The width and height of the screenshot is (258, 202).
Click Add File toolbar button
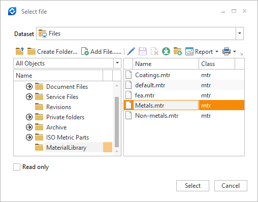click(x=101, y=51)
